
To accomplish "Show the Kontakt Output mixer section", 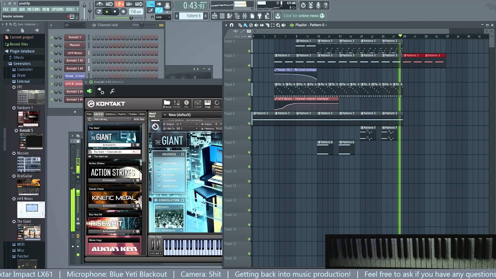I will point(198,104).
